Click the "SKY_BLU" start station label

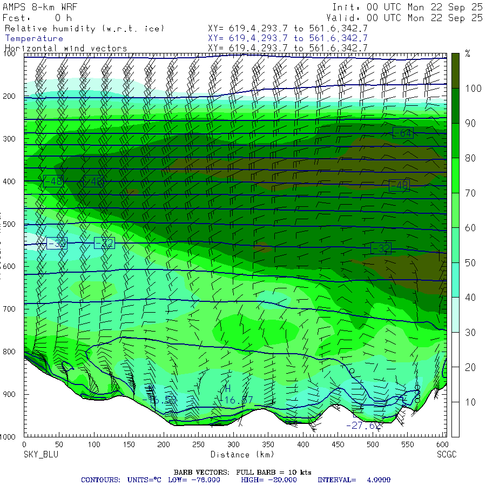pos(41,454)
